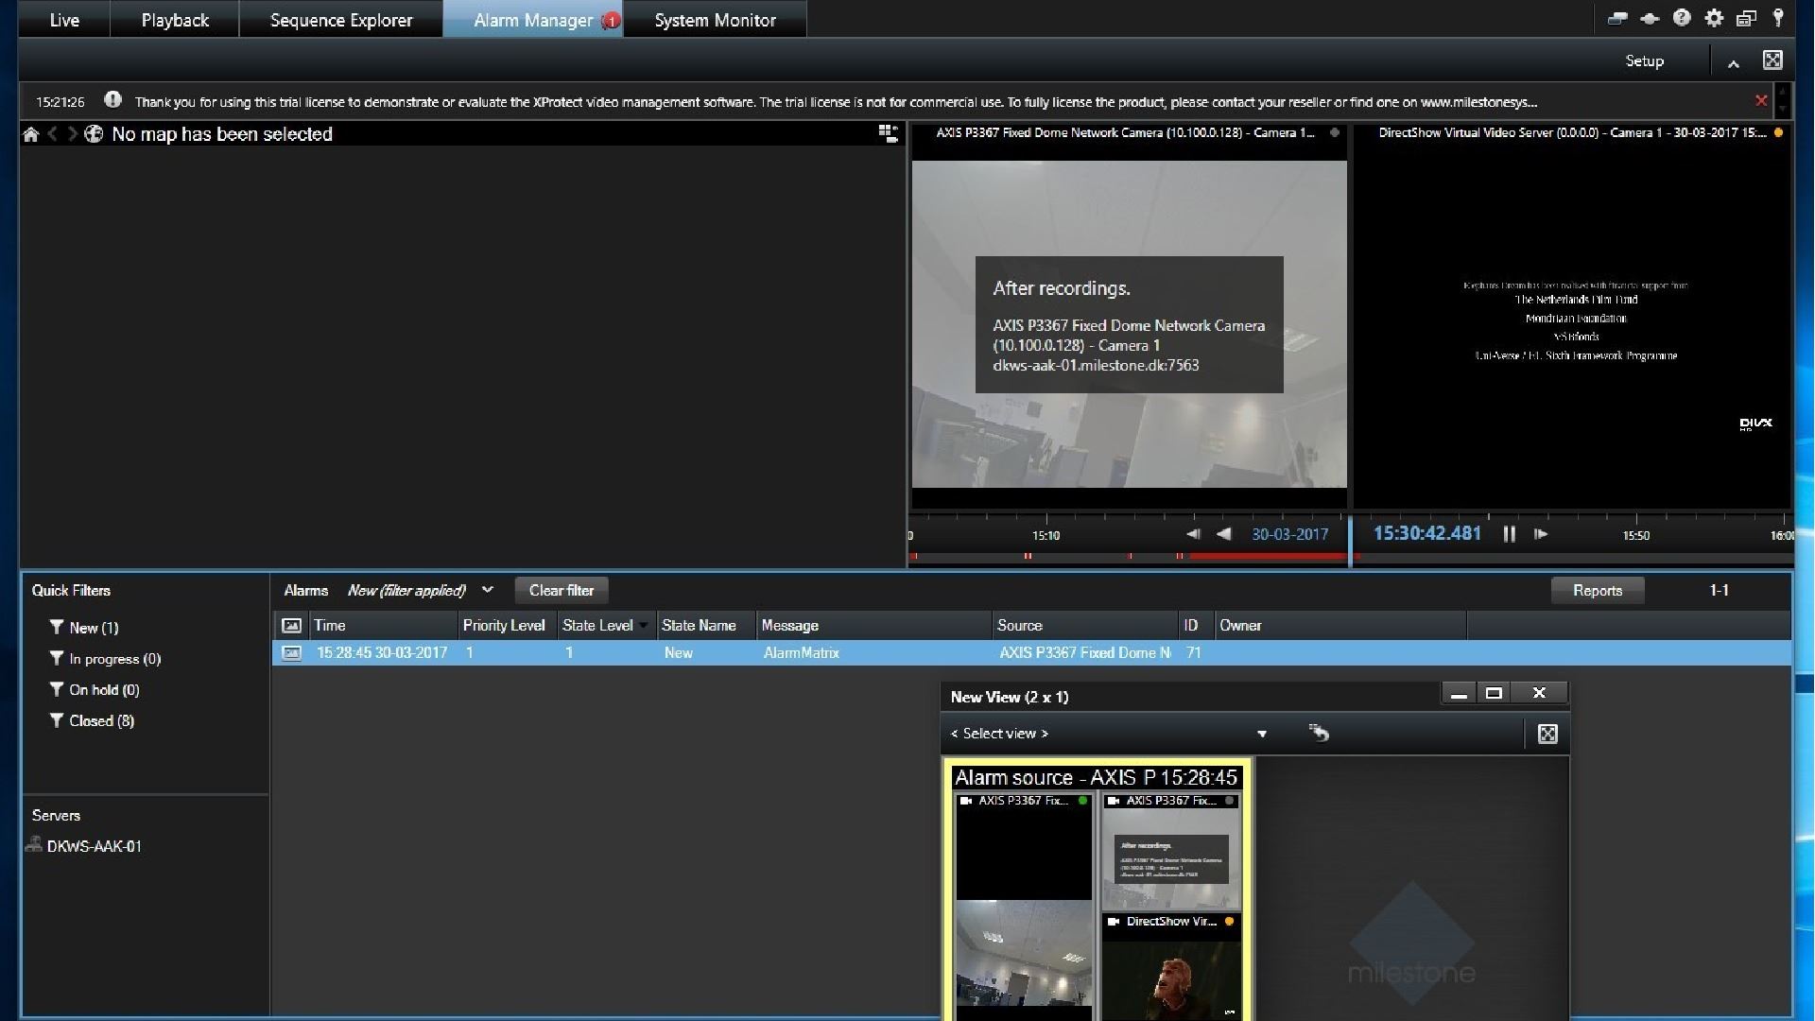Image resolution: width=1815 pixels, height=1021 pixels.
Task: Collapse the toolbar with the up chevron
Action: [1733, 62]
